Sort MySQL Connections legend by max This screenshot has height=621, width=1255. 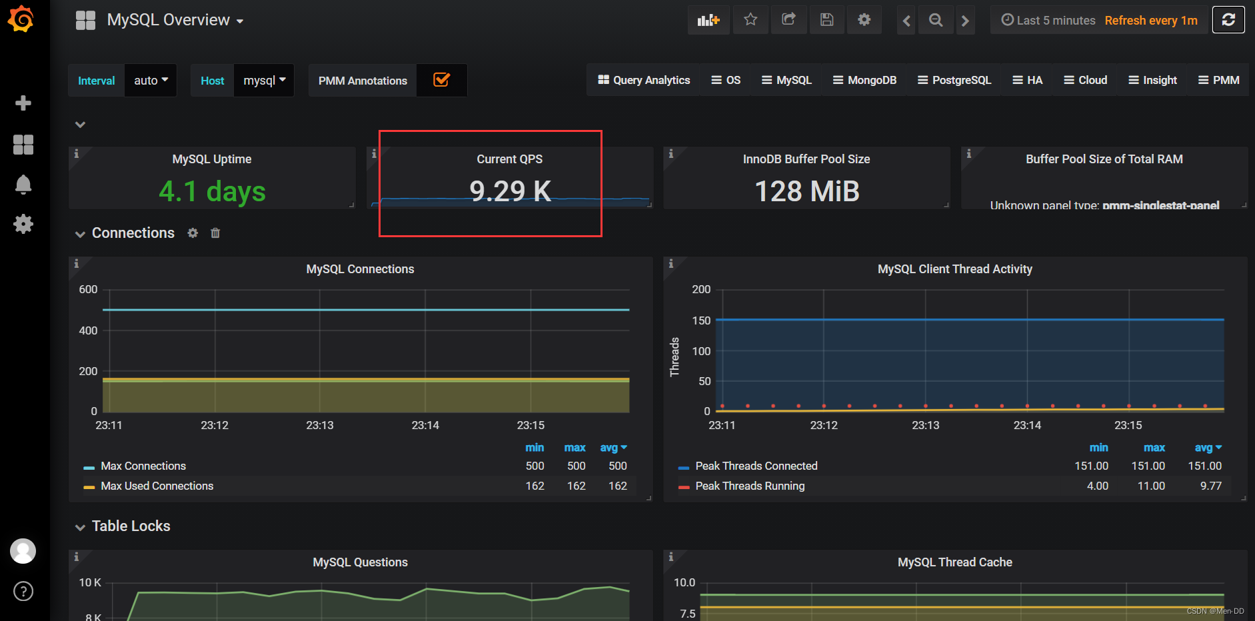[x=575, y=448]
